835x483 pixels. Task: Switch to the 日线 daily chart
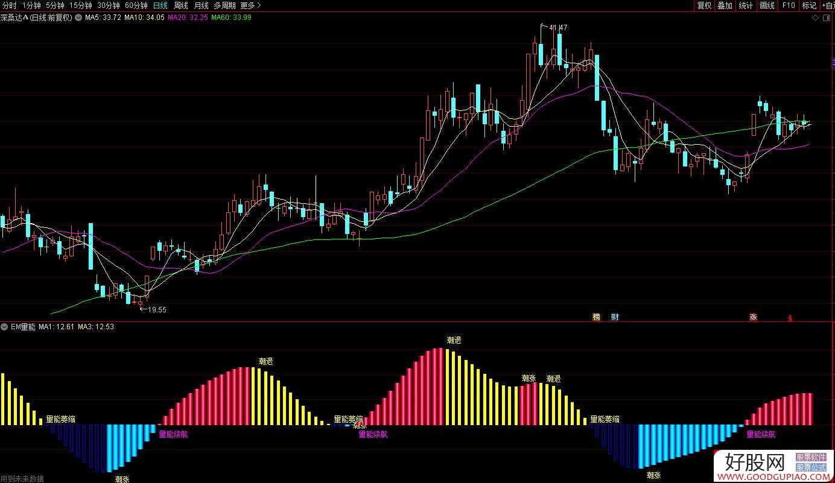160,5
